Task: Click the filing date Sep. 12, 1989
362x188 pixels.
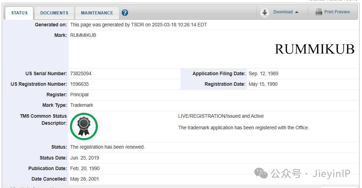Action: 263,73
